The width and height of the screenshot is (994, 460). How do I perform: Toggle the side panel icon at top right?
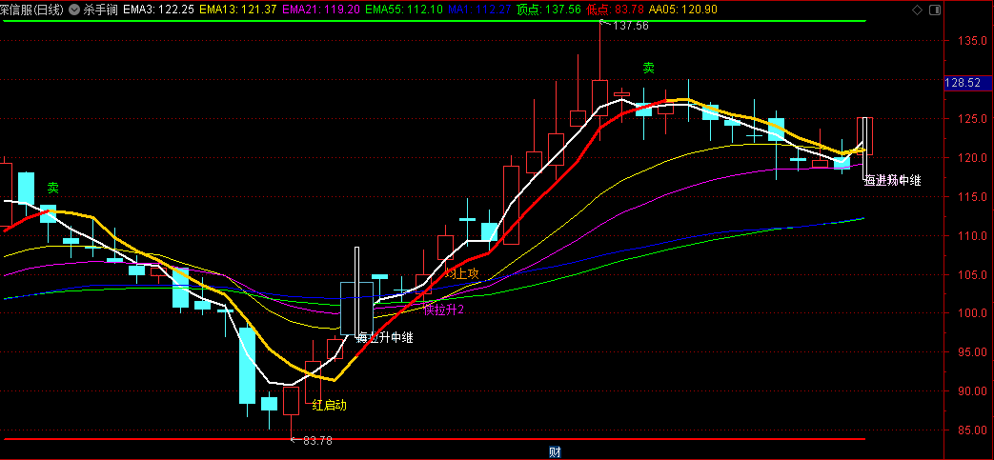(934, 10)
